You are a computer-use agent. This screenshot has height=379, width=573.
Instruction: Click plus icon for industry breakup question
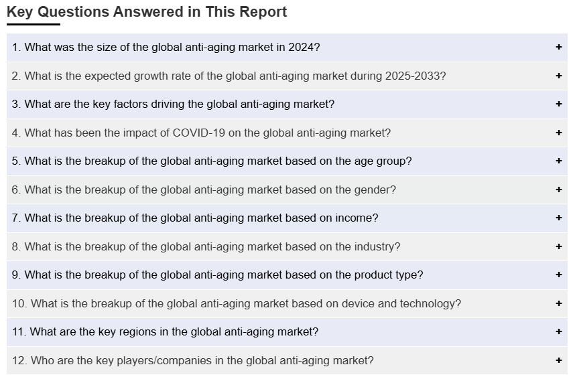click(x=558, y=246)
